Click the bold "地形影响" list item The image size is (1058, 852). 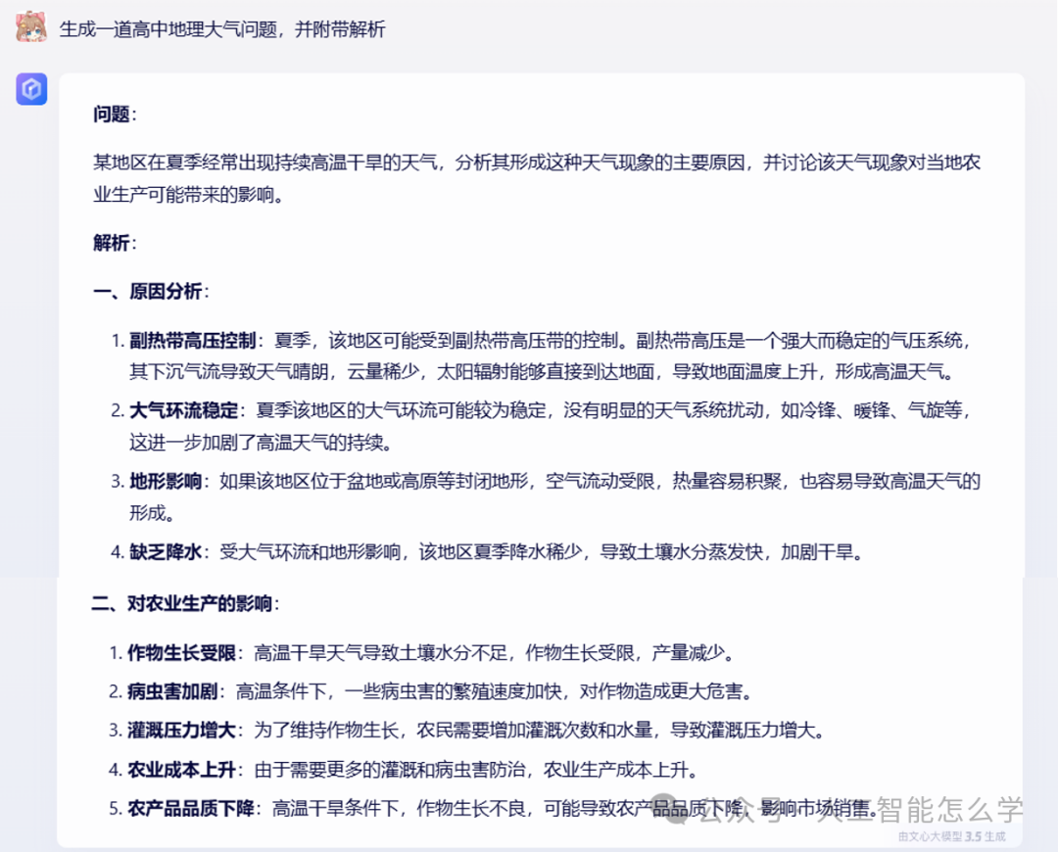[165, 482]
